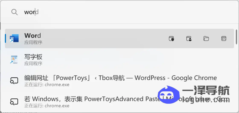
Task: Click window icon beside 若 Windows result
Action: (14, 102)
